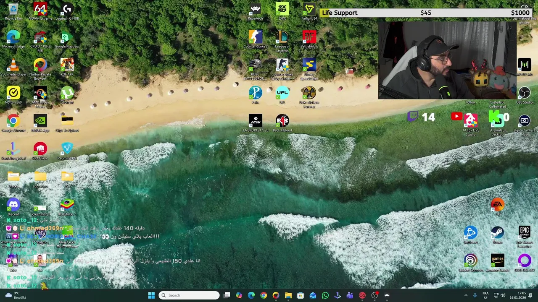Launch Riot Client
Image resolution: width=538 pixels, height=302 pixels.
[x=40, y=152]
